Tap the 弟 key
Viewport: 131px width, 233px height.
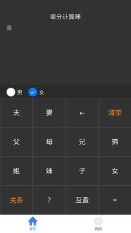[x=115, y=142]
